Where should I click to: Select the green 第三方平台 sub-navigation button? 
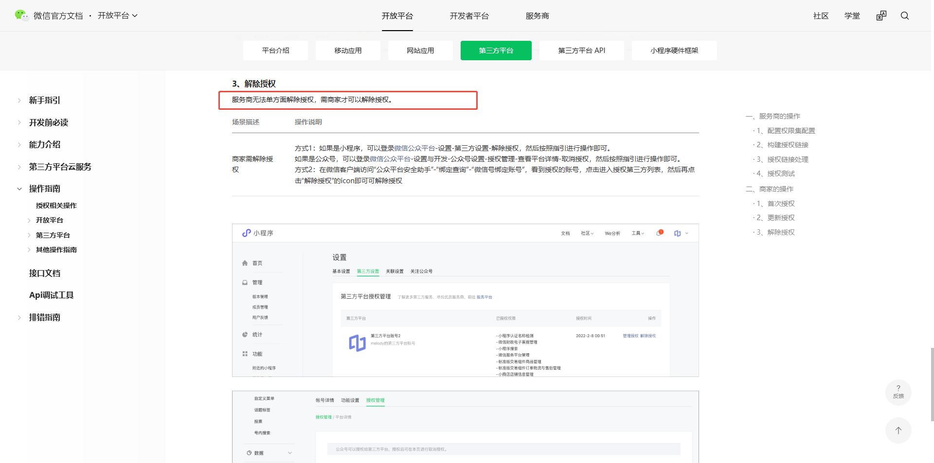[496, 51]
